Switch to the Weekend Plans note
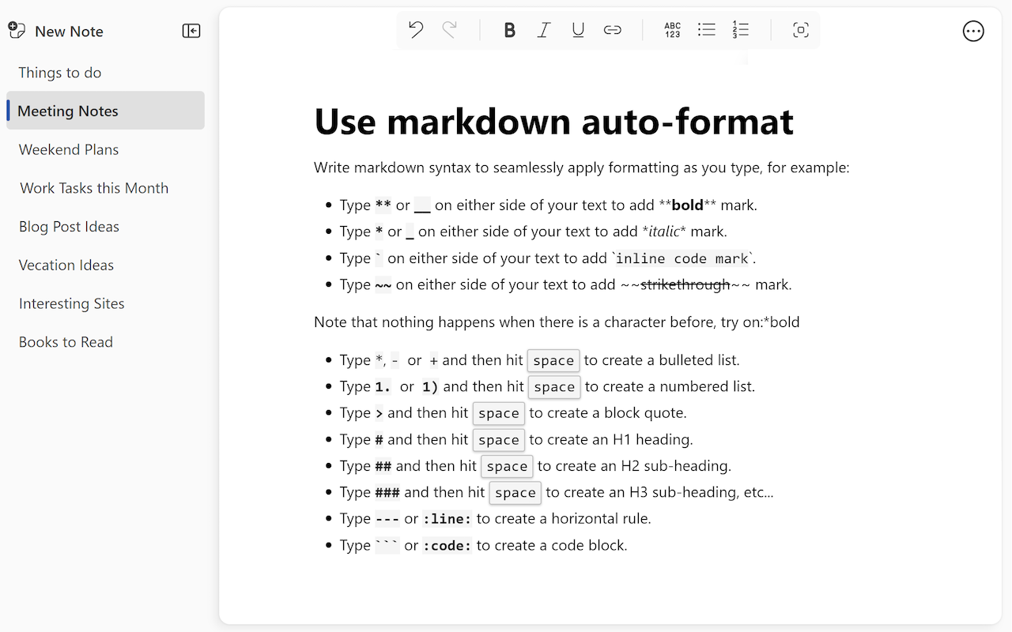 68,149
